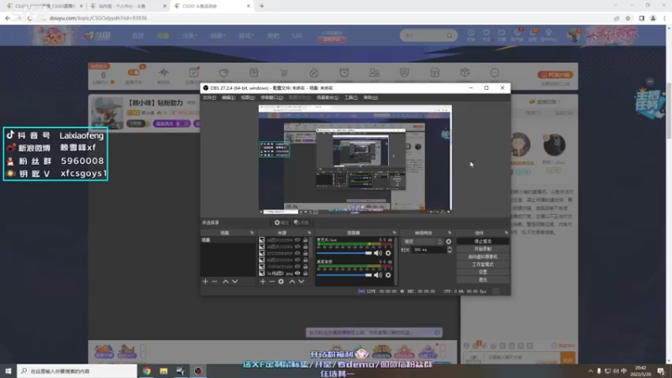This screenshot has width=672, height=378.
Task: Open microphone/Aux mixer settings gear
Action: click(388, 253)
